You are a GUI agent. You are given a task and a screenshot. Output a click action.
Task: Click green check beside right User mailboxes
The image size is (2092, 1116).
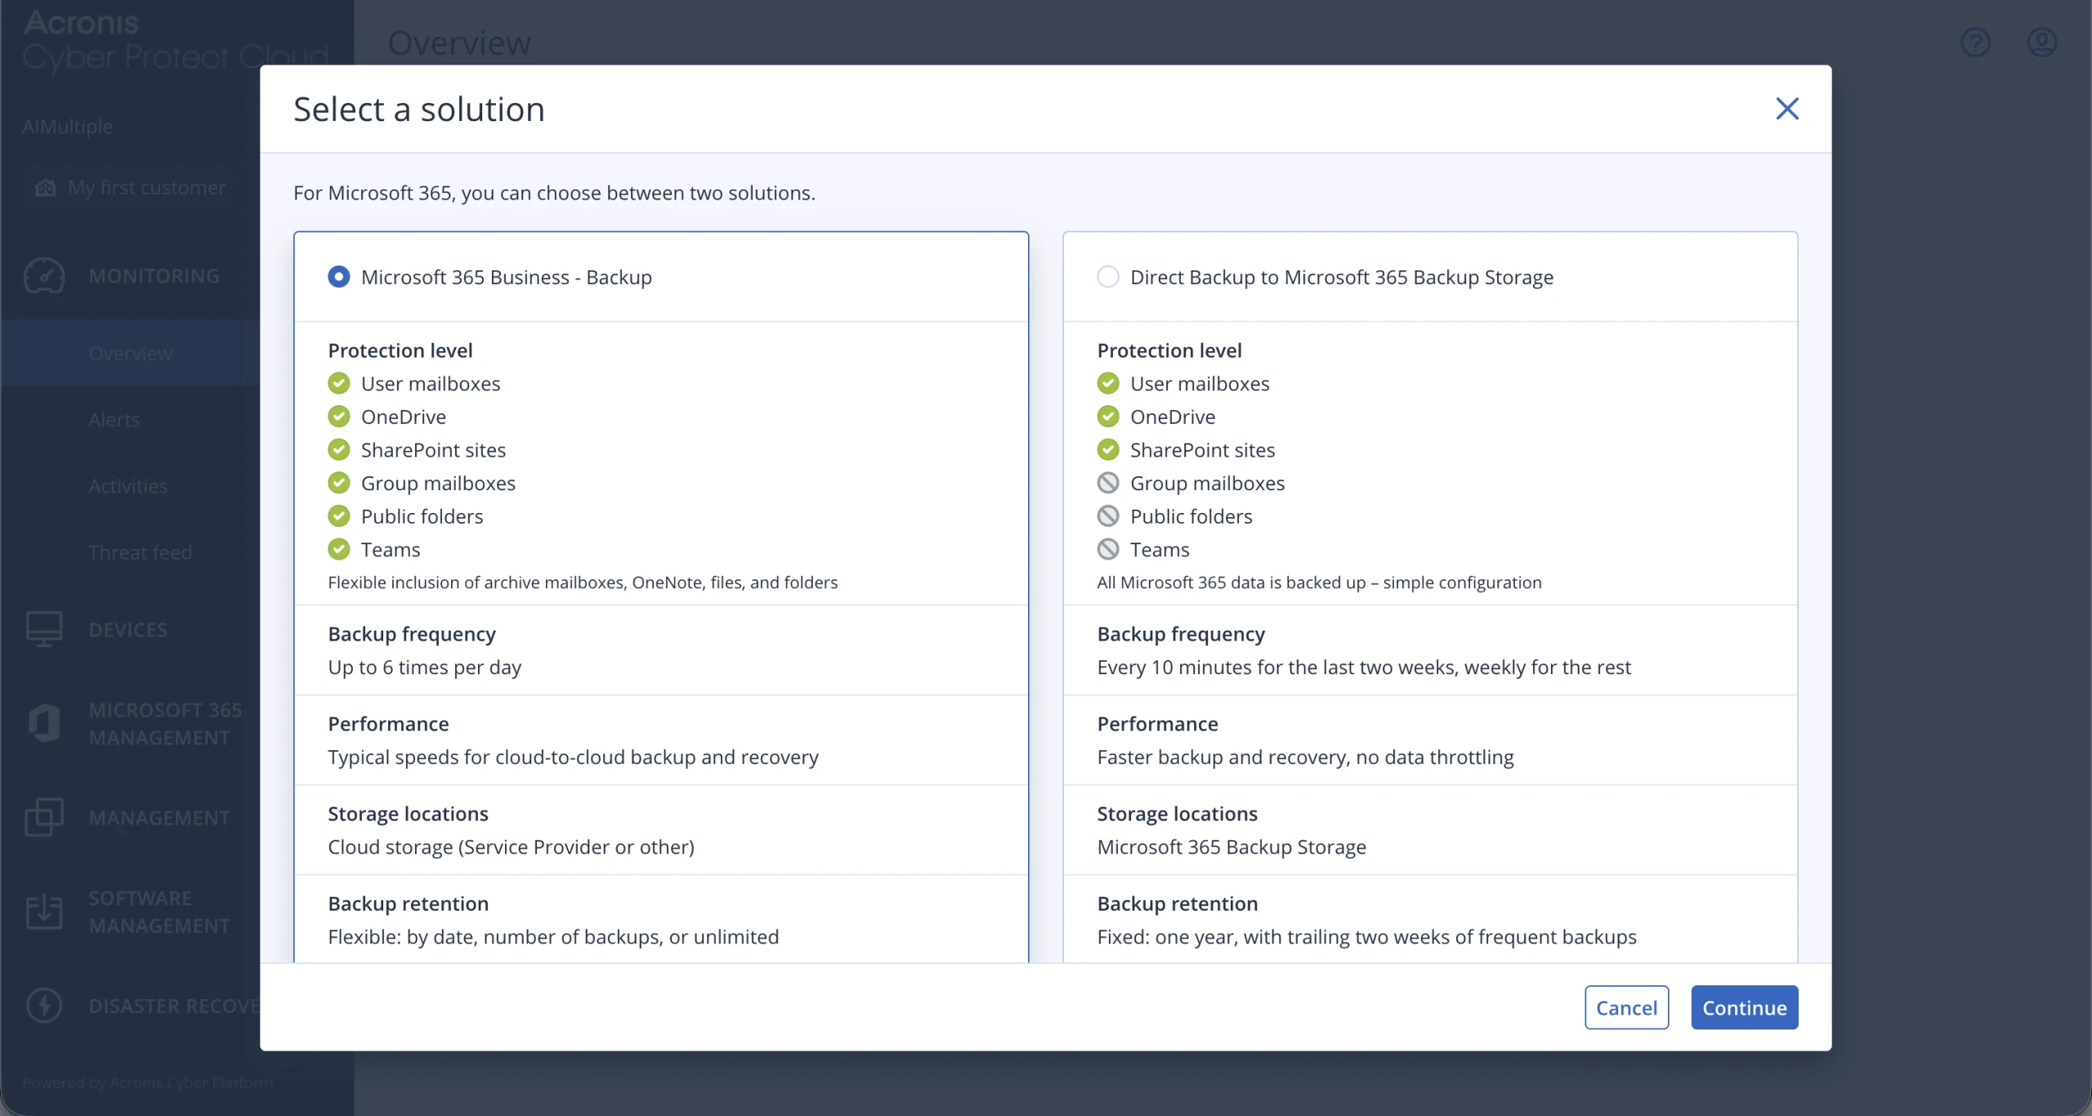tap(1107, 383)
